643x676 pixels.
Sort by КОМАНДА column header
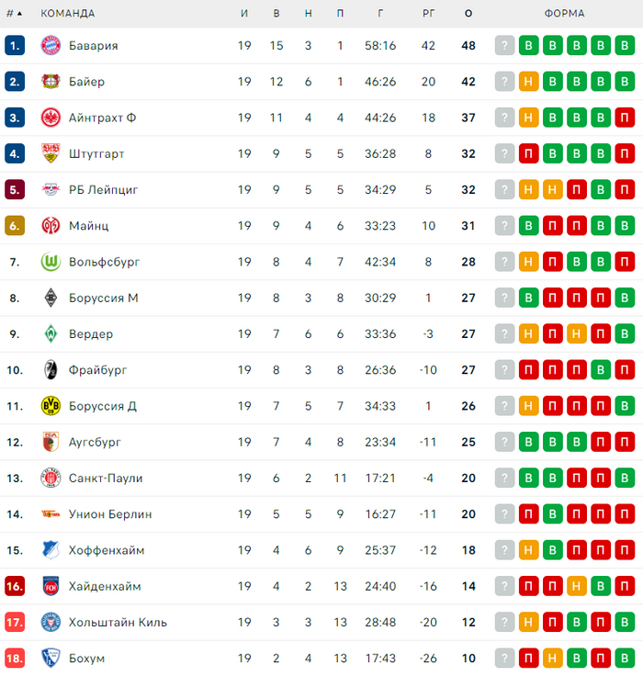click(x=67, y=14)
